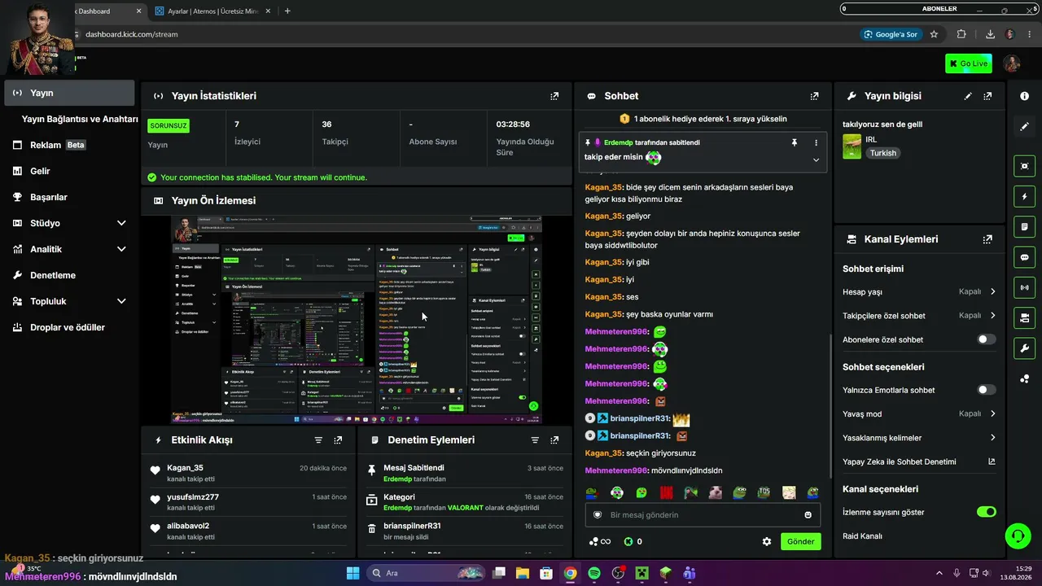Disable İzlenme sayısını göster switch

tap(986, 512)
